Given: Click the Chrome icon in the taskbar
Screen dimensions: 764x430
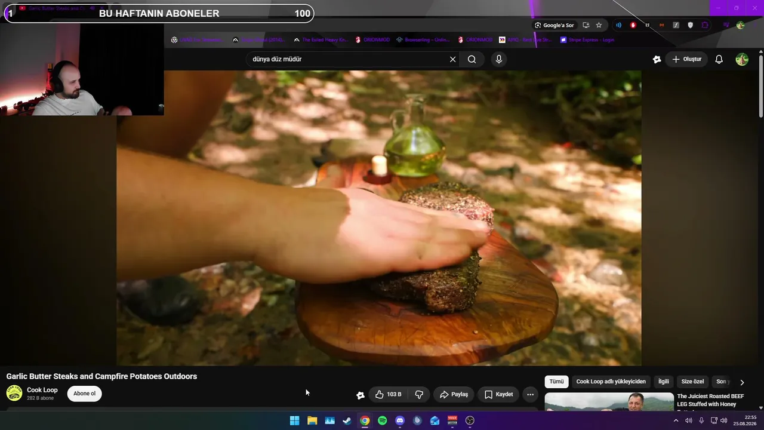Looking at the screenshot, I should click(365, 420).
